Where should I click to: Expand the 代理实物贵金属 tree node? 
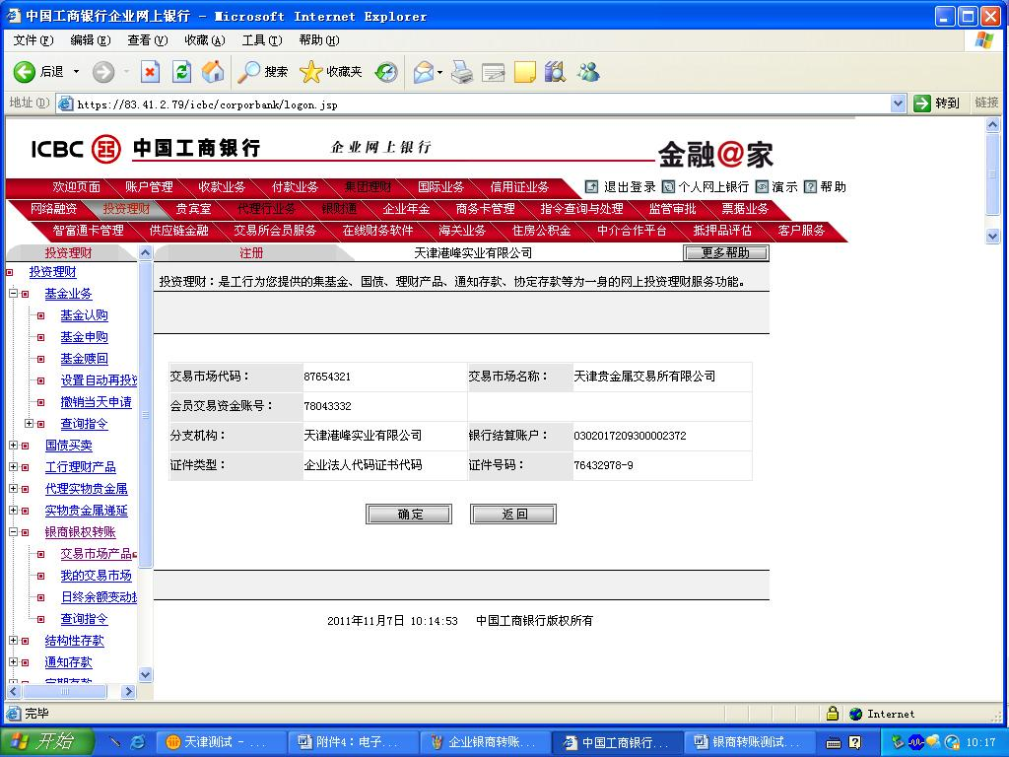click(x=13, y=489)
